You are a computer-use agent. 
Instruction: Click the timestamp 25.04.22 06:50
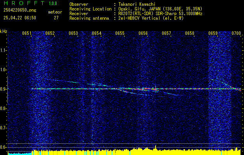coord(20,18)
